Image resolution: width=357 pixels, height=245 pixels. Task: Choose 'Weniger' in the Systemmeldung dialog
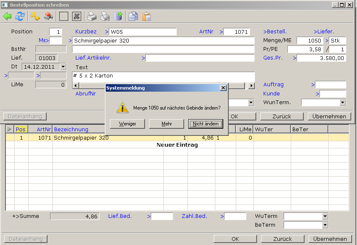coord(127,124)
